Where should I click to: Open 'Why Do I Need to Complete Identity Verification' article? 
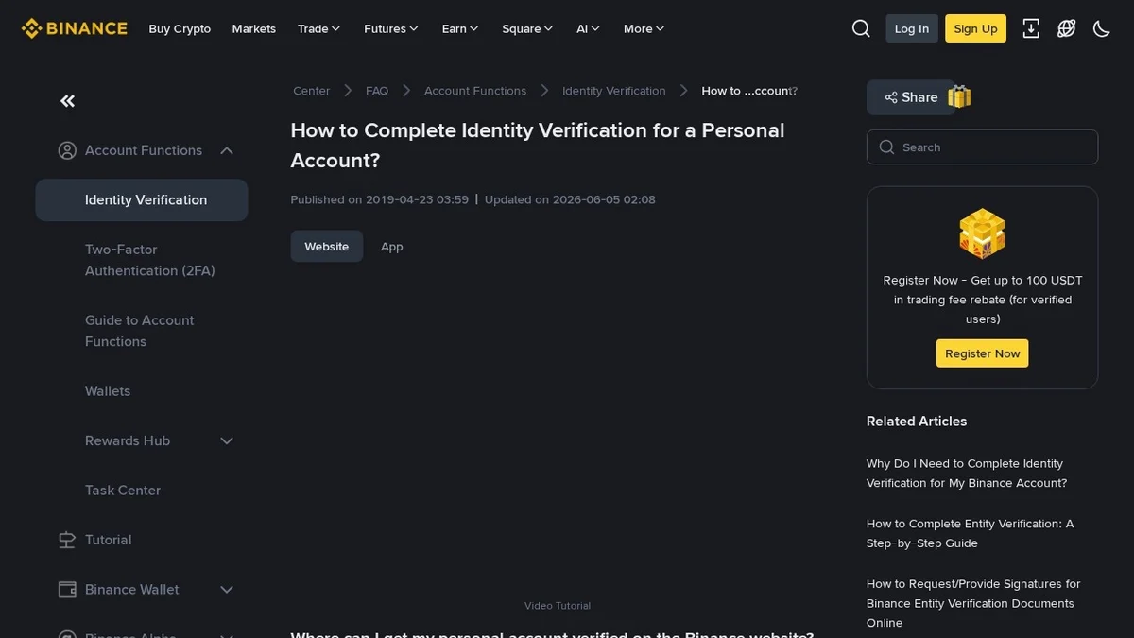click(x=967, y=474)
